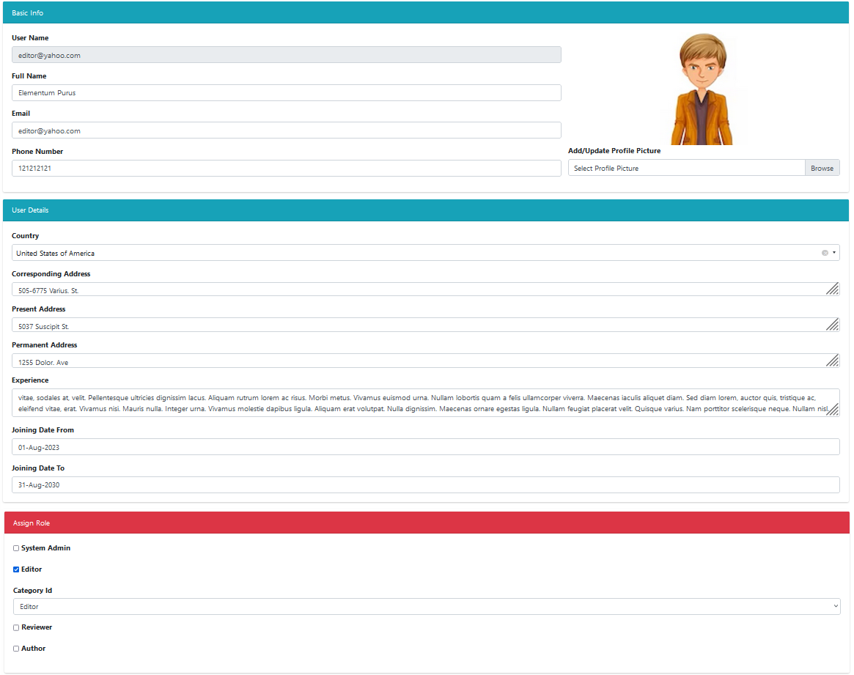Click the Browse button for profile picture
This screenshot has height=675, width=854.
(x=822, y=167)
